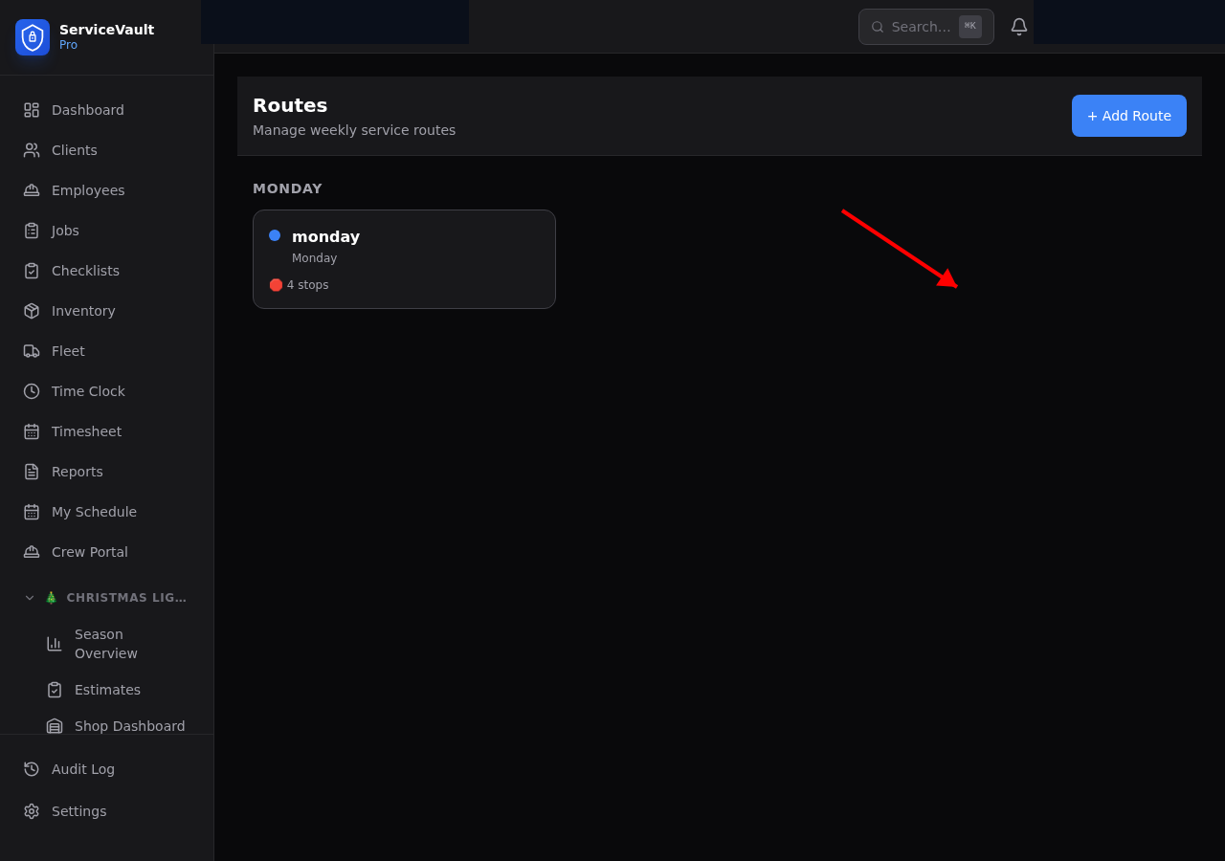The height and width of the screenshot is (861, 1225).
Task: Click the Fleet truck icon
Action: coord(30,351)
